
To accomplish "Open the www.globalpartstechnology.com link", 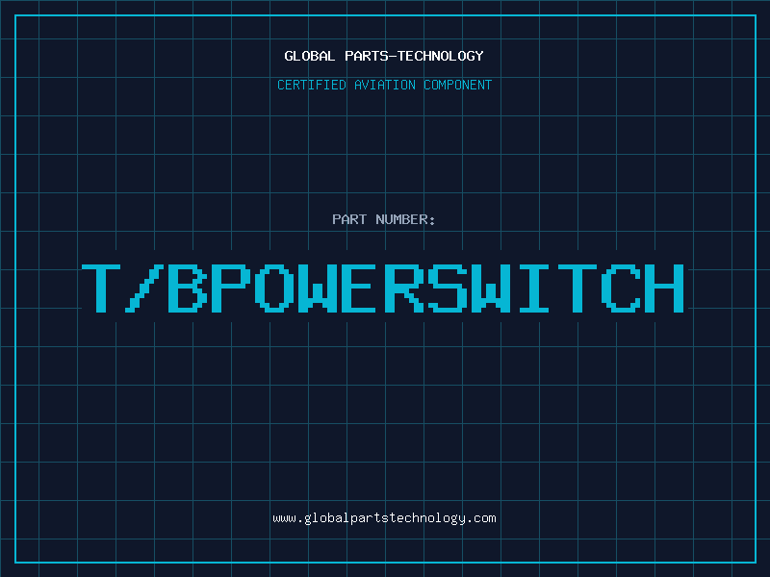I will pos(384,518).
